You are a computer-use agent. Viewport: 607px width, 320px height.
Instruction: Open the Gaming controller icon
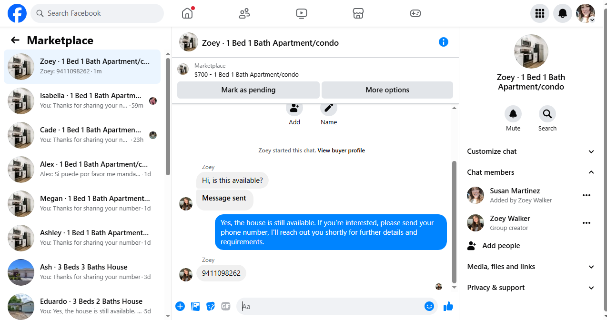click(415, 13)
